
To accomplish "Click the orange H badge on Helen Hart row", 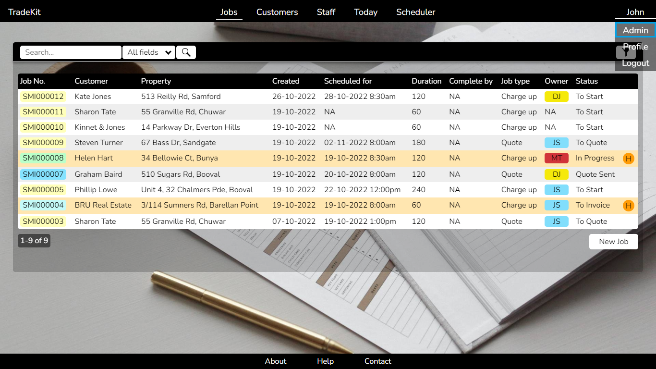I will [628, 159].
